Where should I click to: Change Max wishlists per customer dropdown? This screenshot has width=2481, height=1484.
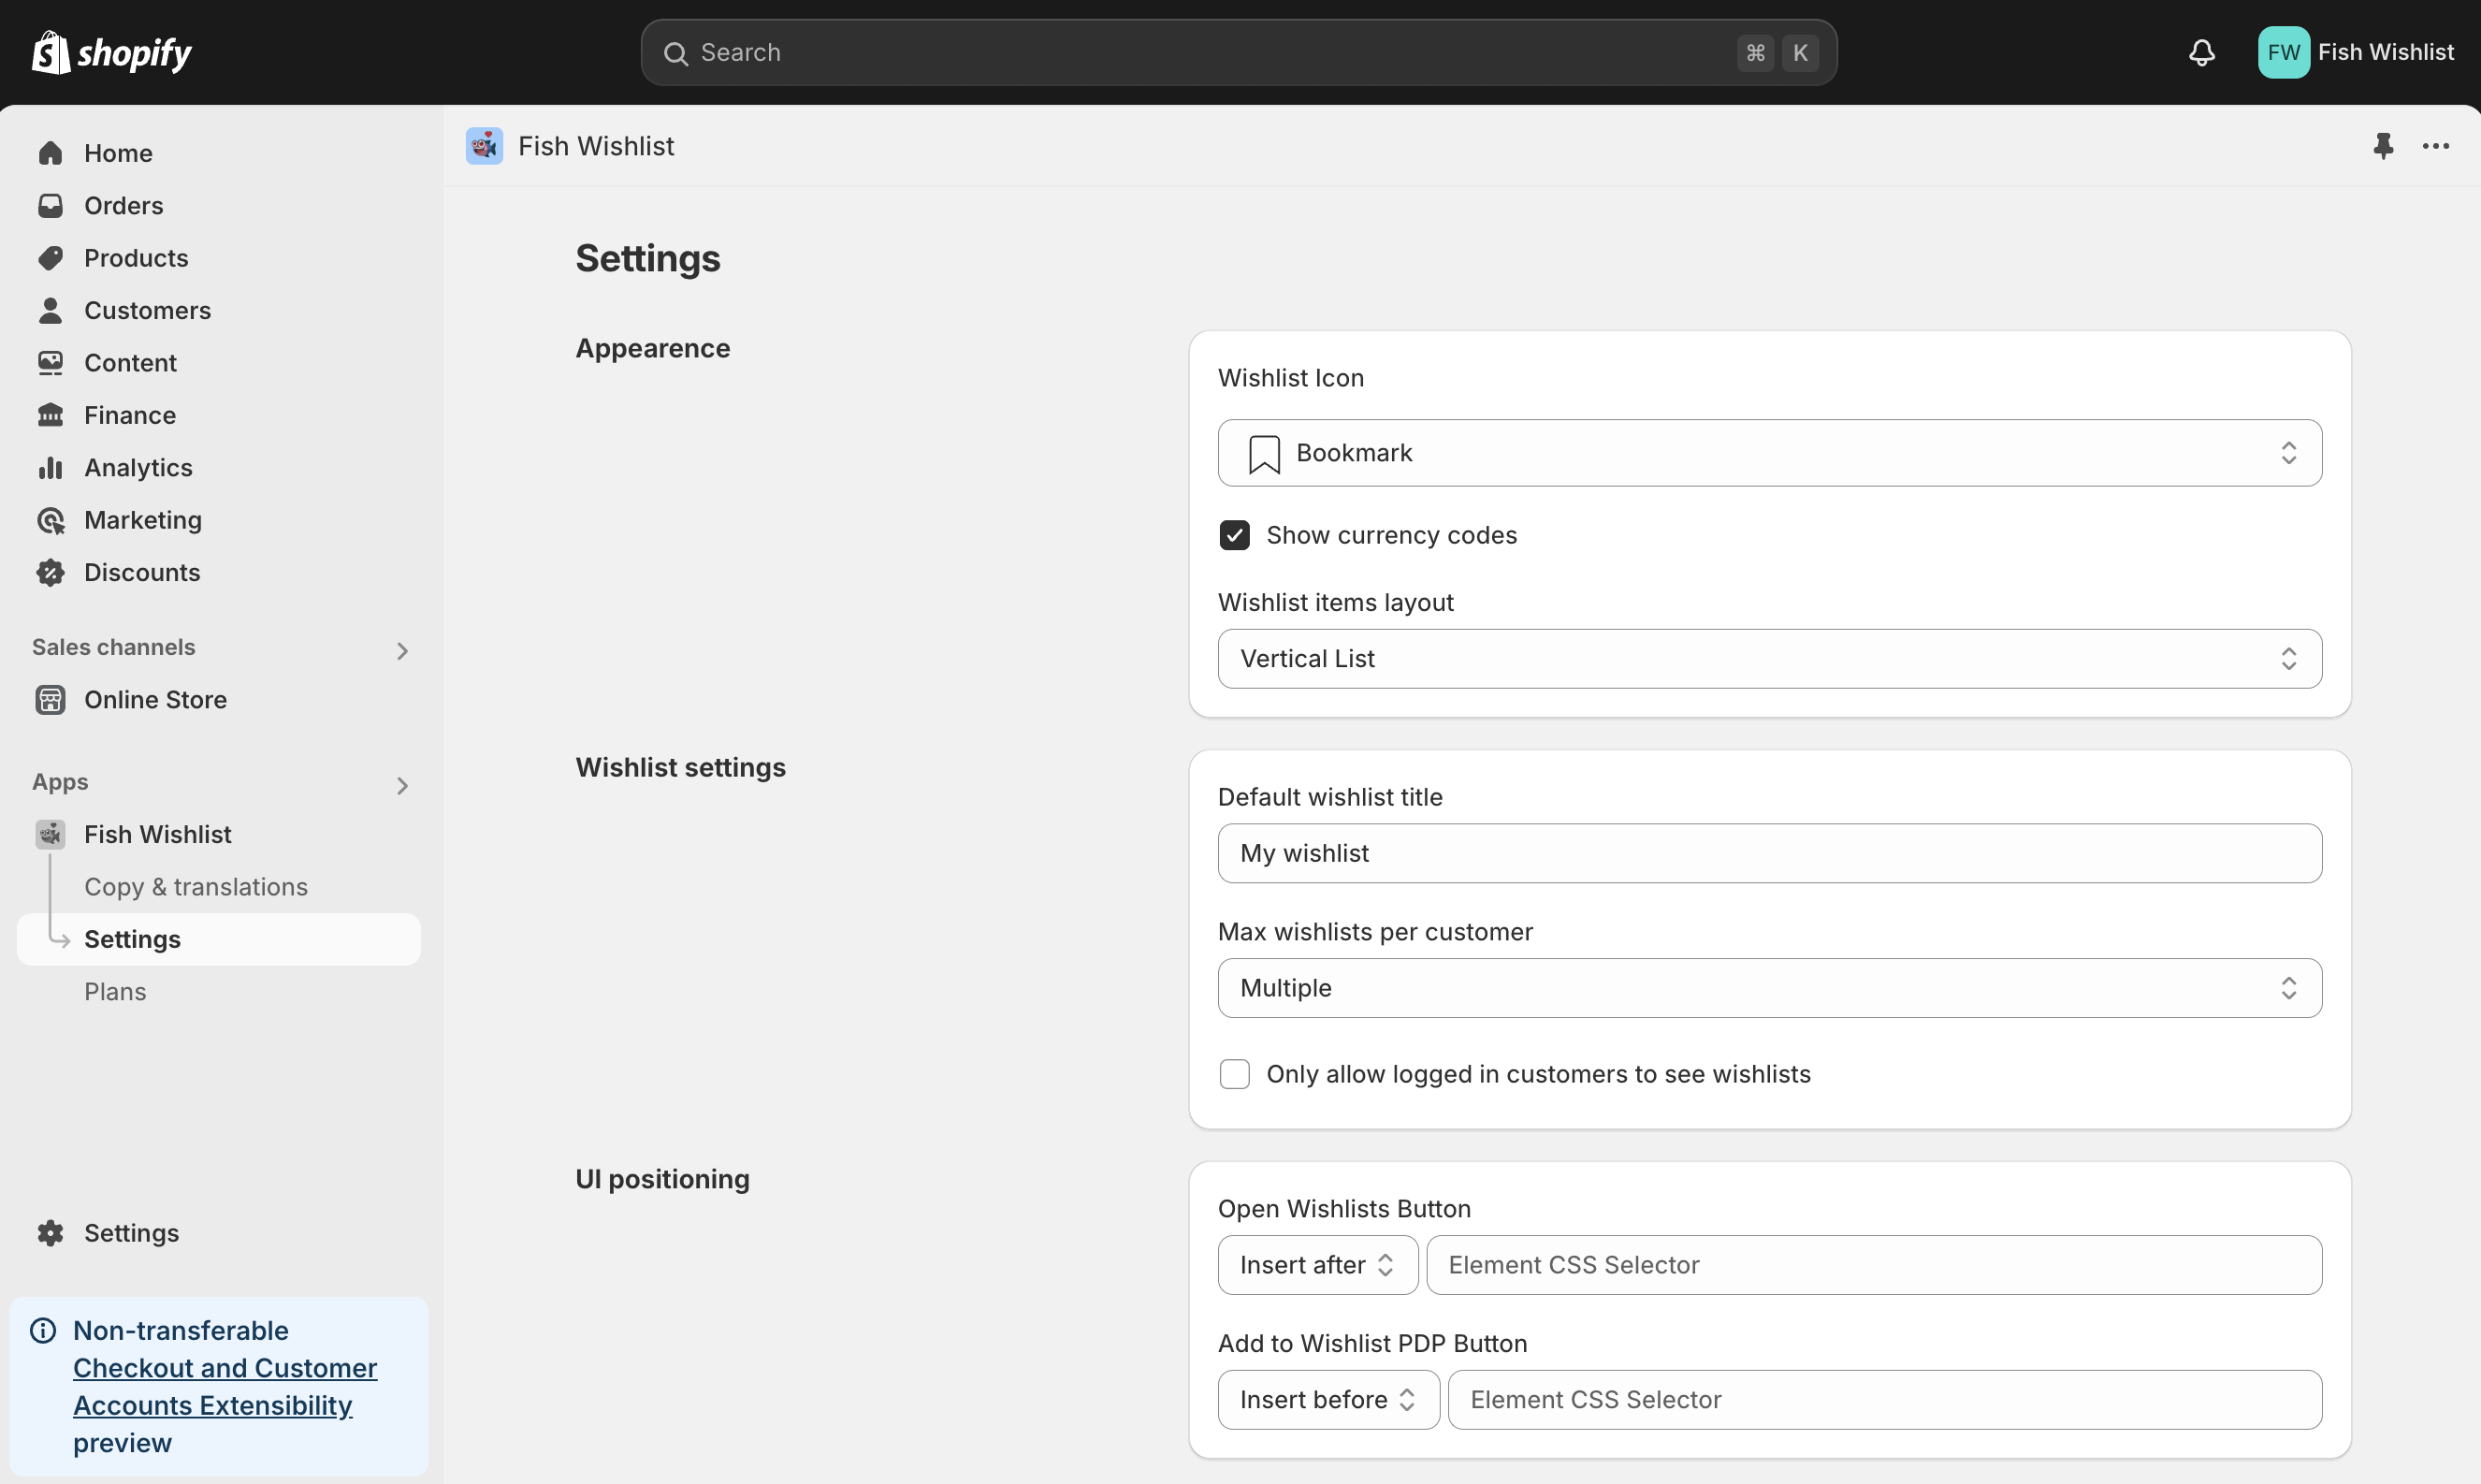[x=1768, y=987]
